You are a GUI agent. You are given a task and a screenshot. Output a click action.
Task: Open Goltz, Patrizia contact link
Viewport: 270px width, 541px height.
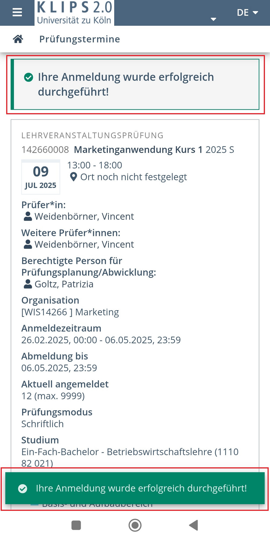(x=64, y=284)
